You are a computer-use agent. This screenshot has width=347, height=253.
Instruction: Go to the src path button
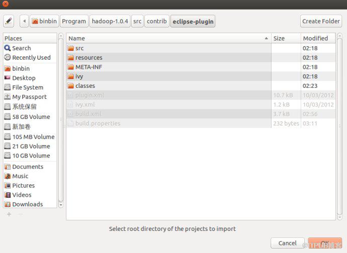pos(137,21)
